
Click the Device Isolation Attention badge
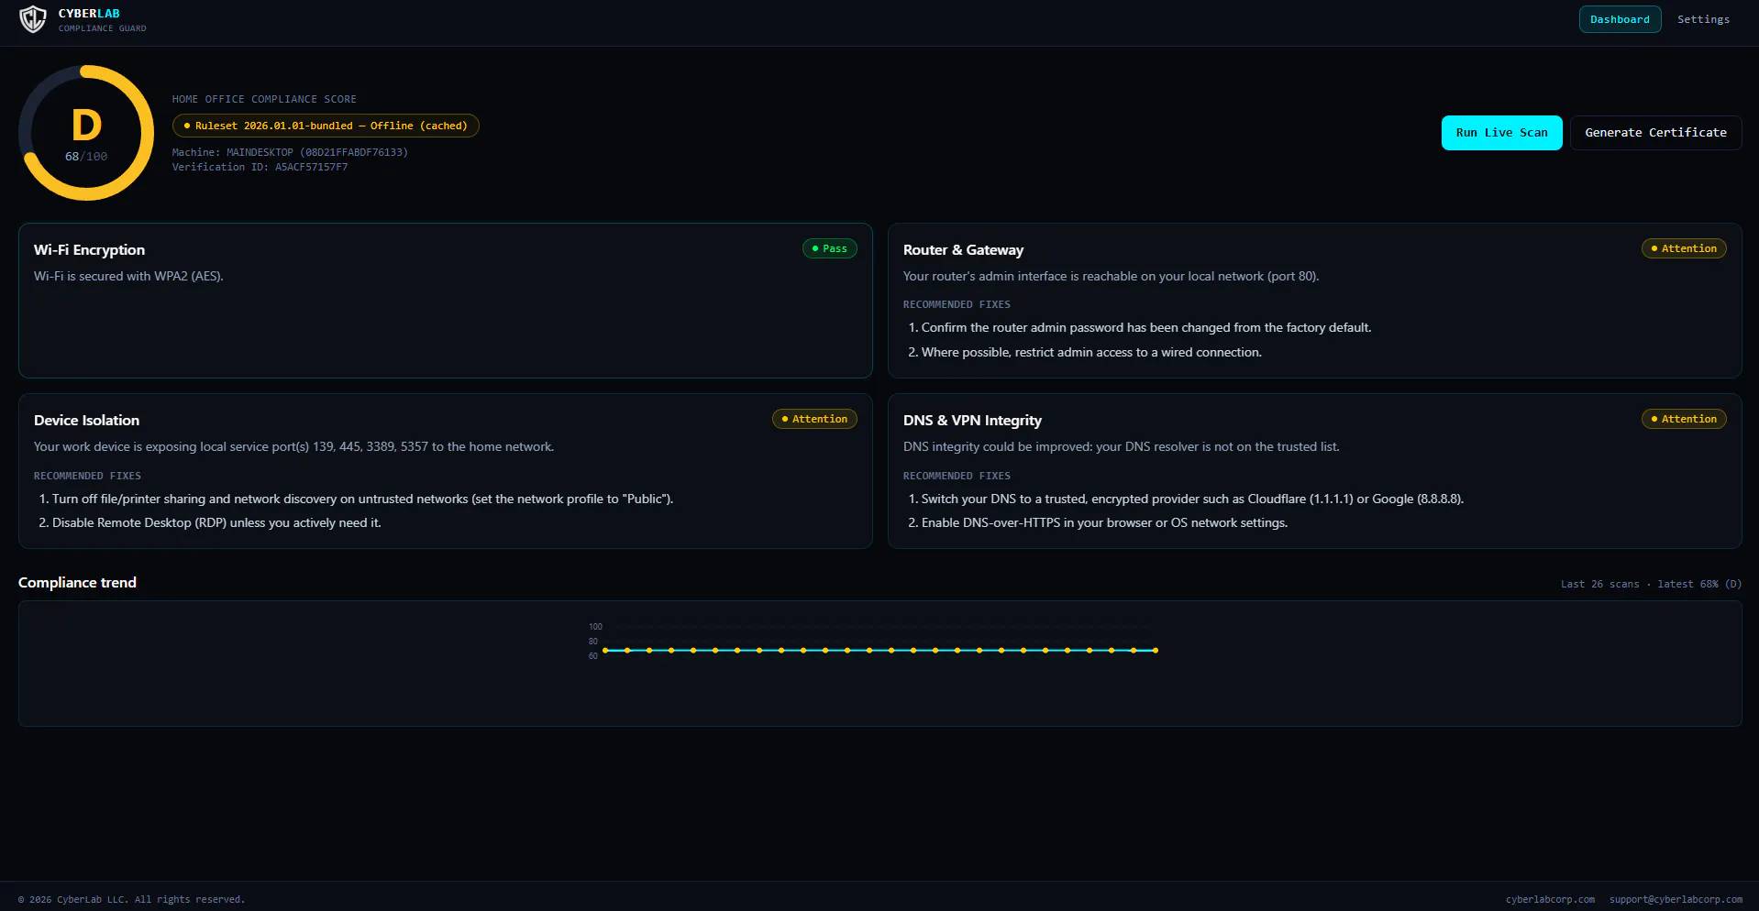click(x=814, y=419)
